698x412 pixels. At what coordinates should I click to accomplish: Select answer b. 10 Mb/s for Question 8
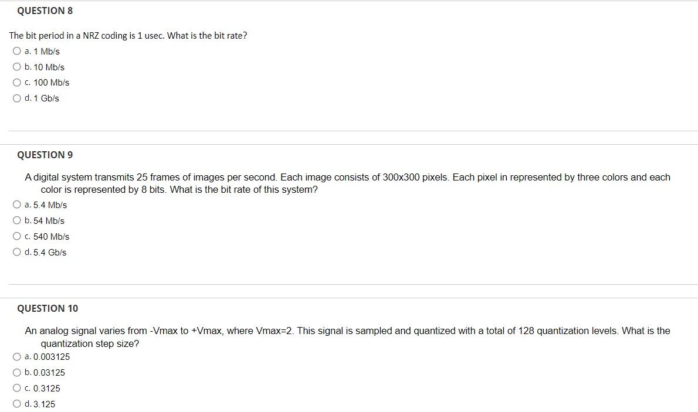pyautogui.click(x=17, y=66)
